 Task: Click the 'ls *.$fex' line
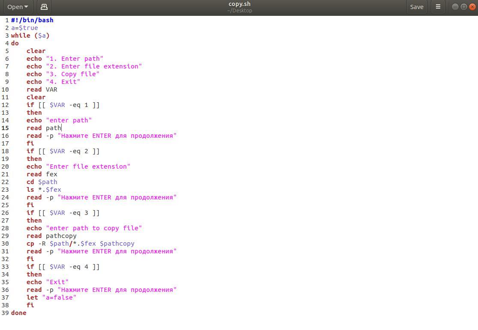(44, 190)
